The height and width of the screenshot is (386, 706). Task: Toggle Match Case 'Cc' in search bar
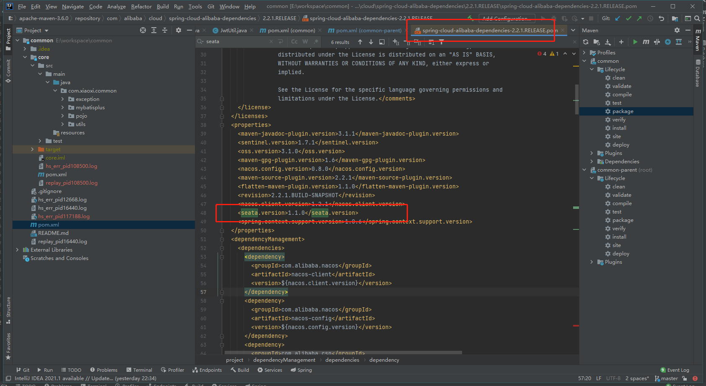pyautogui.click(x=294, y=42)
